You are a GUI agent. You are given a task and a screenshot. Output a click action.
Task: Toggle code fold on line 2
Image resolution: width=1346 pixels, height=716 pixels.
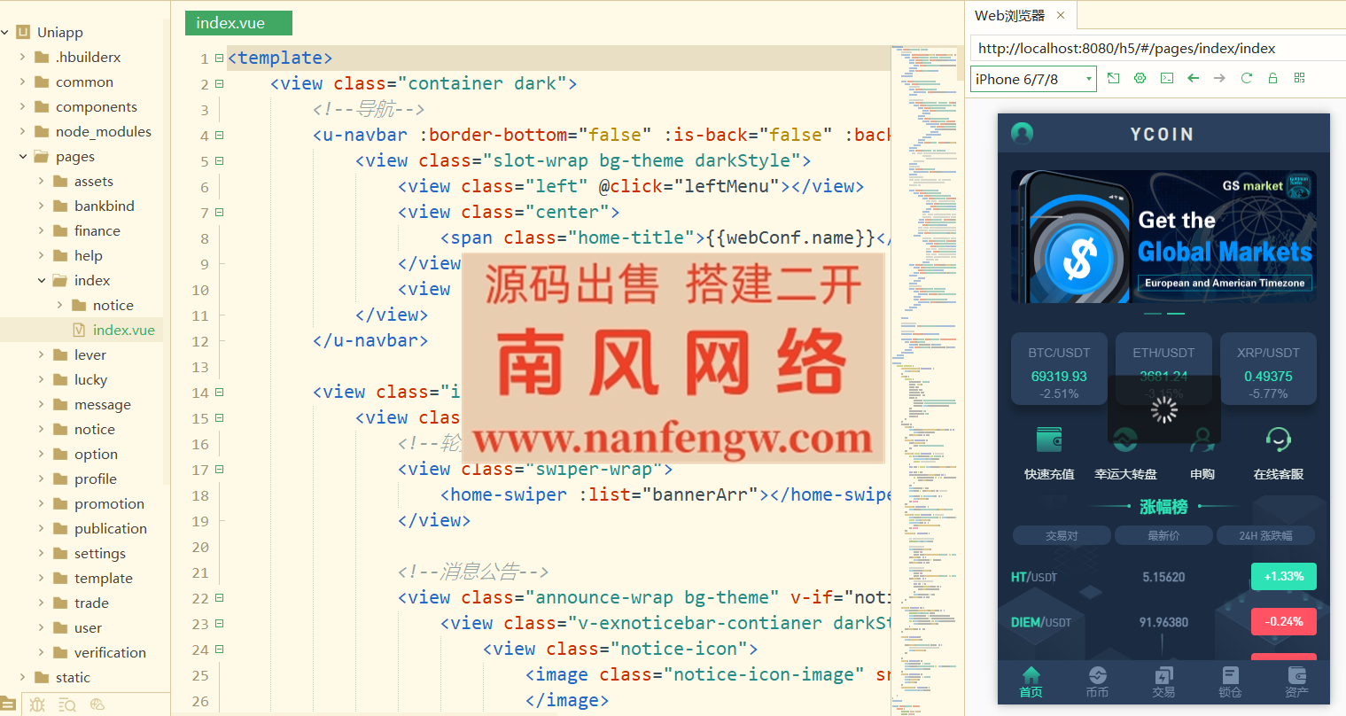pyautogui.click(x=219, y=84)
